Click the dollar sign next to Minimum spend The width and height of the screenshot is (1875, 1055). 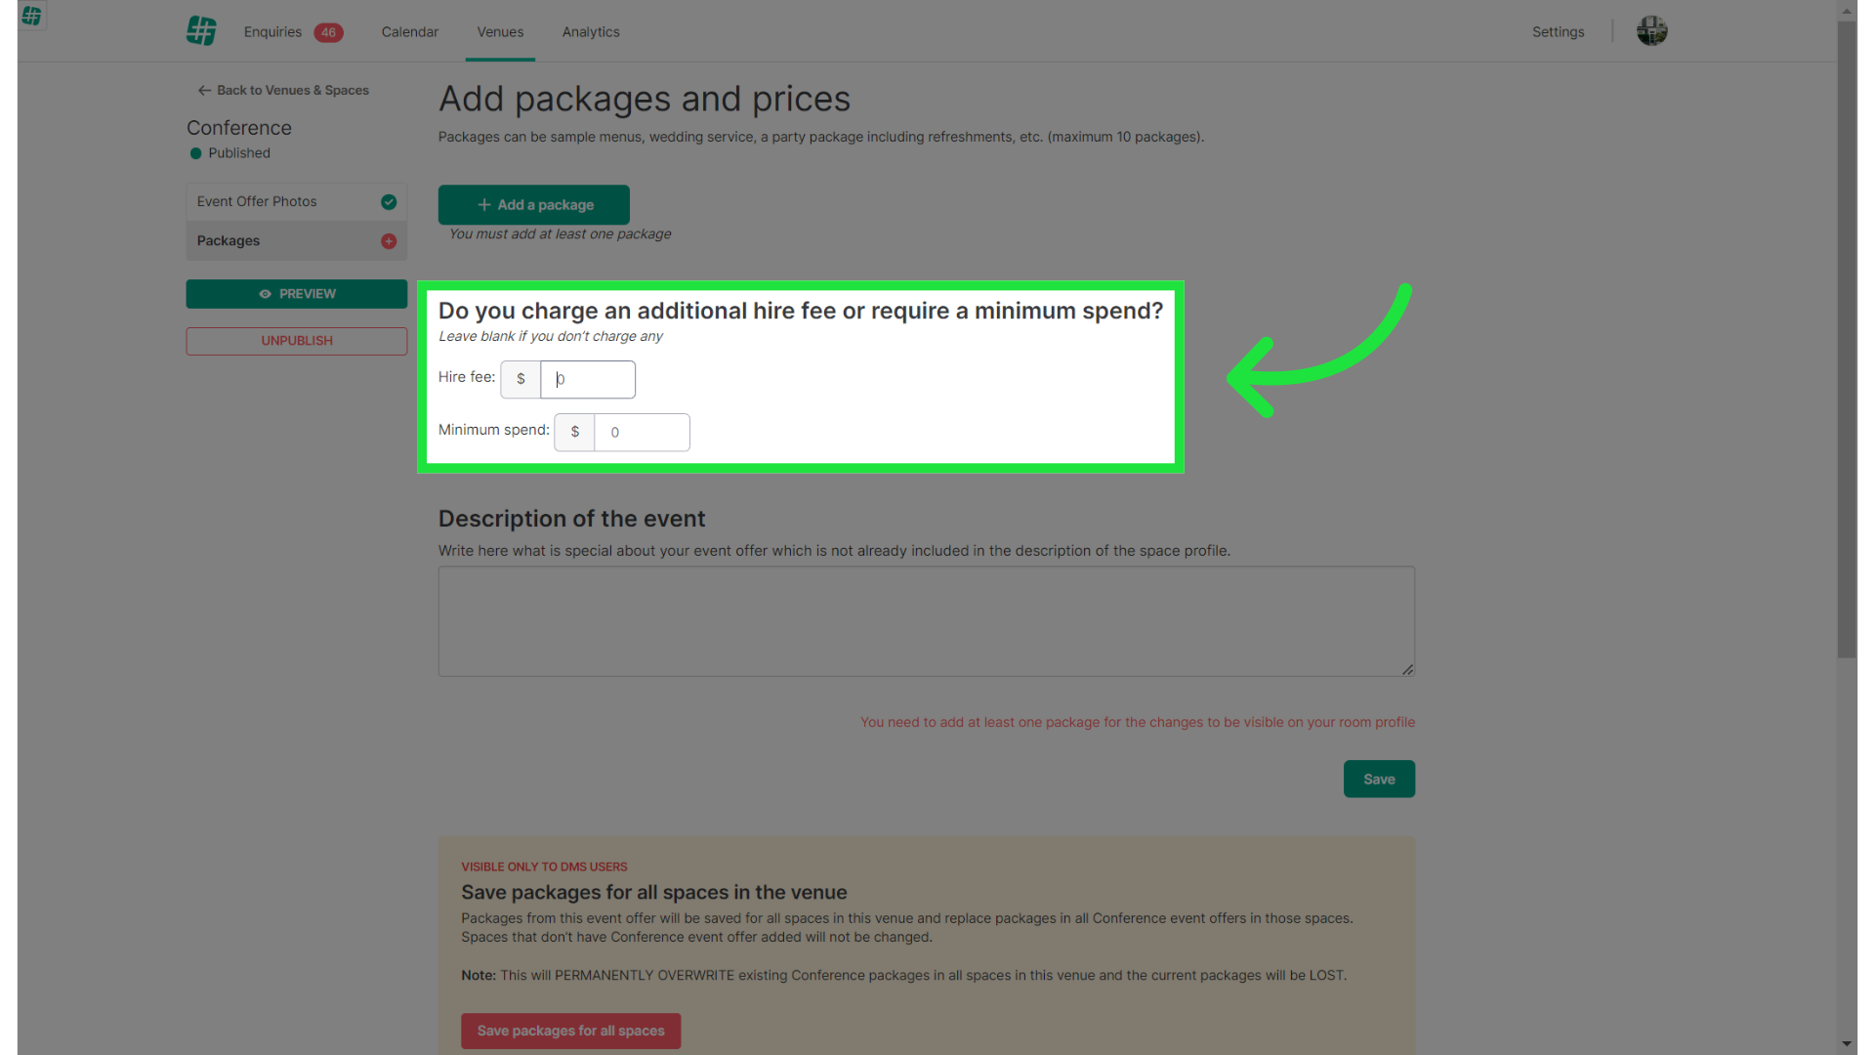pyautogui.click(x=574, y=432)
